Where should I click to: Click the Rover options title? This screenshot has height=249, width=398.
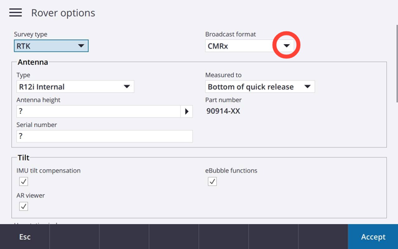pyautogui.click(x=63, y=12)
